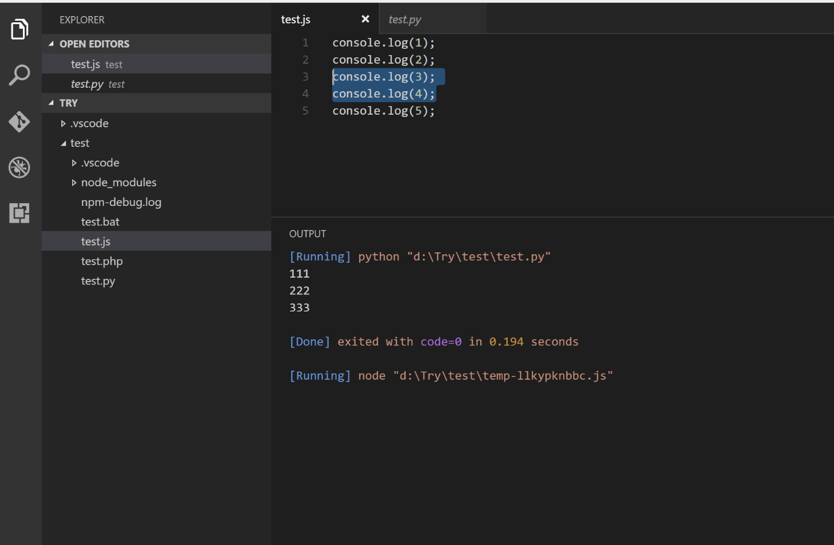Select the npm-debug.log file icon

coord(121,202)
